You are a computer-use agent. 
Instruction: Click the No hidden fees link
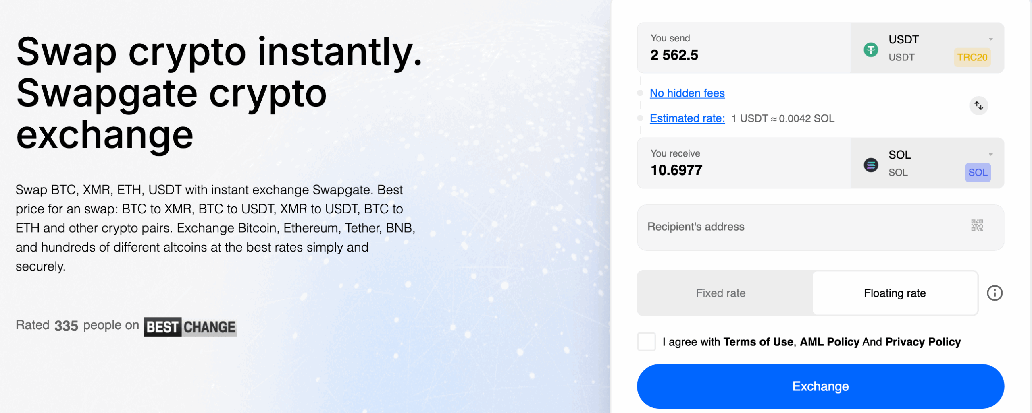pyautogui.click(x=687, y=93)
